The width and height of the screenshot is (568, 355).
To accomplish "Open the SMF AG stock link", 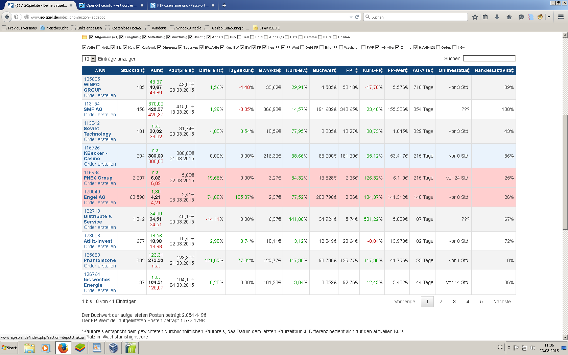I will tap(93, 109).
